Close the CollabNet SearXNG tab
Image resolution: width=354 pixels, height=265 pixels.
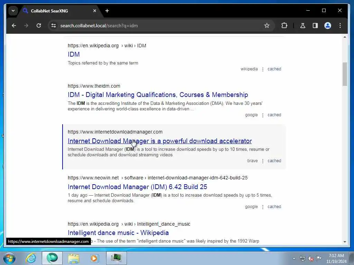pyautogui.click(x=95, y=11)
